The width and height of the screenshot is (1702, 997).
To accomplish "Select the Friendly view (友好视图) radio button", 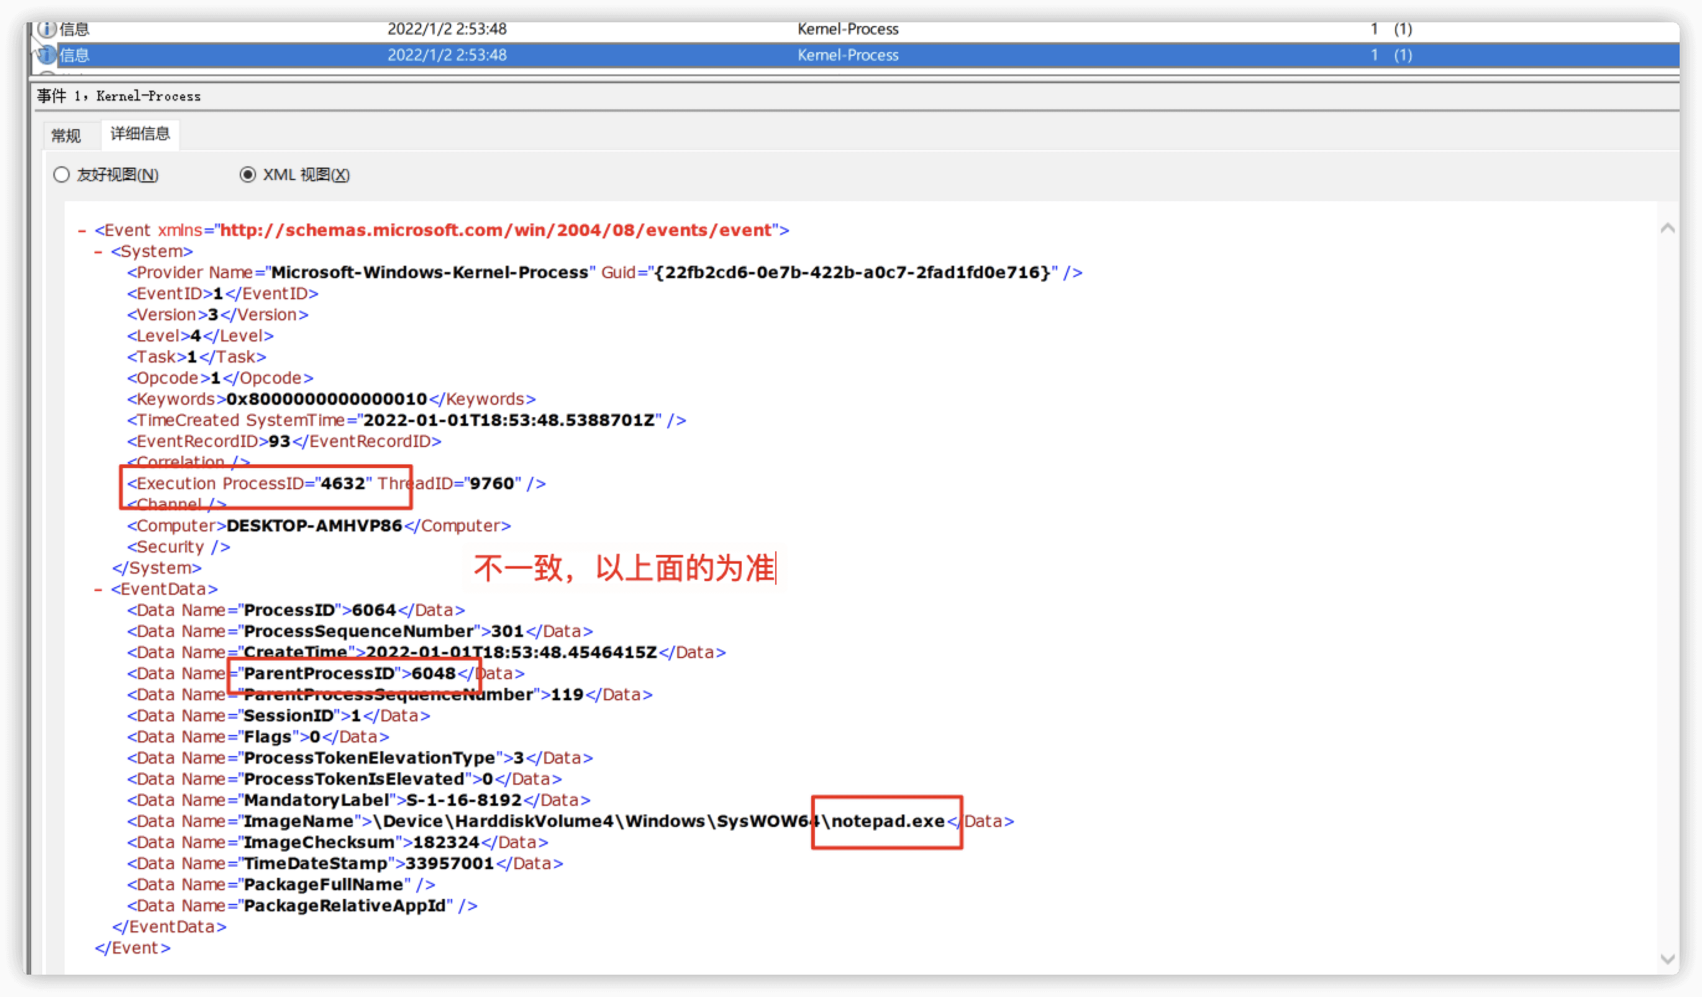I will (61, 175).
